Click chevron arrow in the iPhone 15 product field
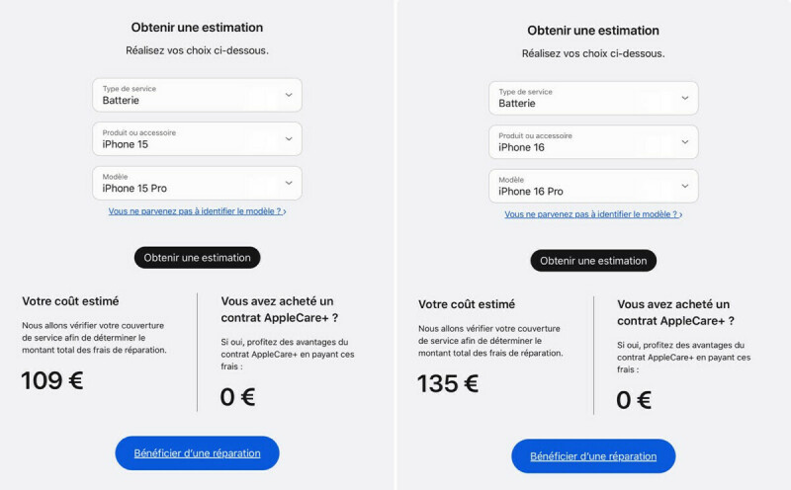The width and height of the screenshot is (791, 490). [x=289, y=138]
